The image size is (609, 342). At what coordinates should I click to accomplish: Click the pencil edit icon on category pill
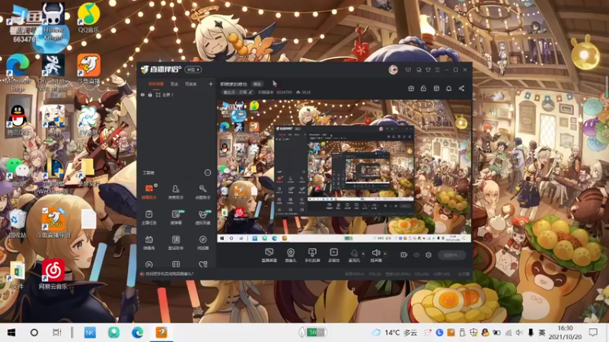(250, 92)
